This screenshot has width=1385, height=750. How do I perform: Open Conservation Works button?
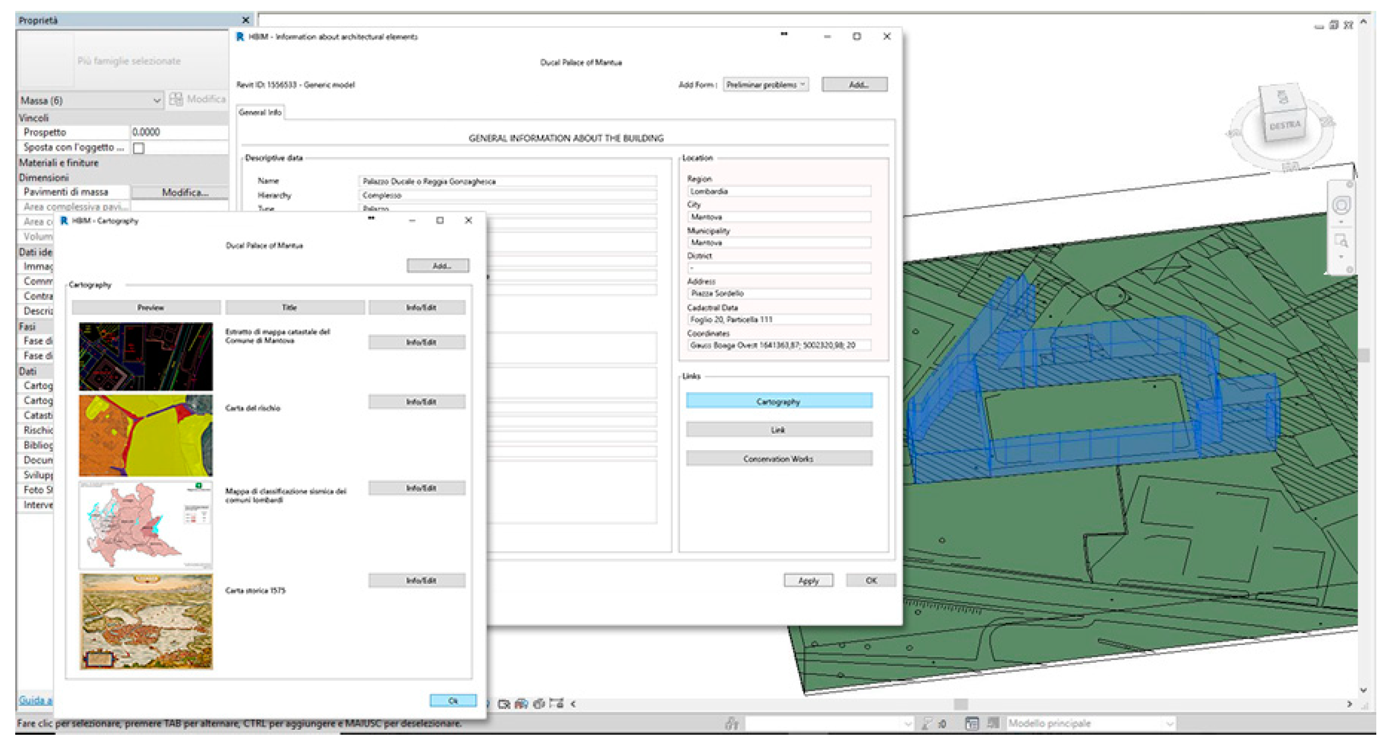coord(779,459)
